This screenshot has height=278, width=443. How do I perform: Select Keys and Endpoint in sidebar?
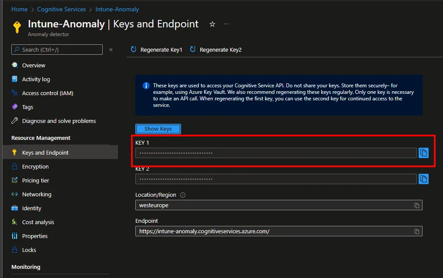point(60,152)
